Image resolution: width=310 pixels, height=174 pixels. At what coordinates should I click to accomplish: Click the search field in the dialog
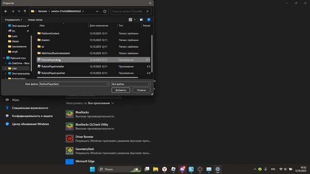pos(131,12)
